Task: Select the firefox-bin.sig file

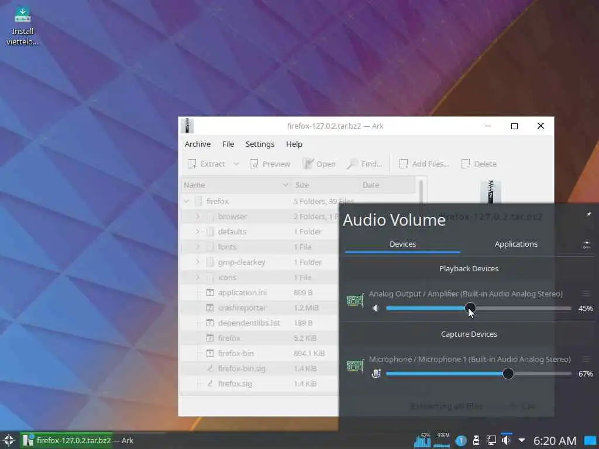Action: [x=260, y=369]
